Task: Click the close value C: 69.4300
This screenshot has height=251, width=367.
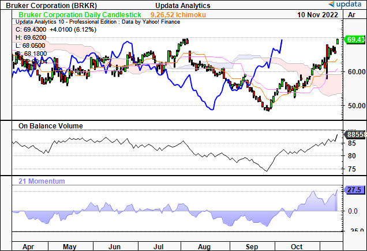Action: pyautogui.click(x=31, y=30)
